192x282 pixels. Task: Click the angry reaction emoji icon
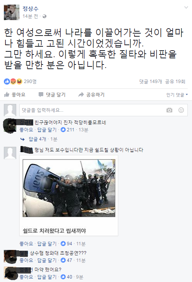13,82
